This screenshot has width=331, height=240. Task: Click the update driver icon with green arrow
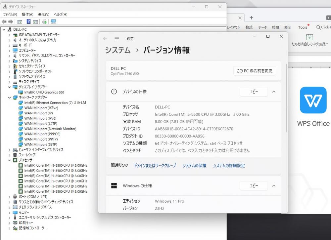pyautogui.click(x=44, y=21)
